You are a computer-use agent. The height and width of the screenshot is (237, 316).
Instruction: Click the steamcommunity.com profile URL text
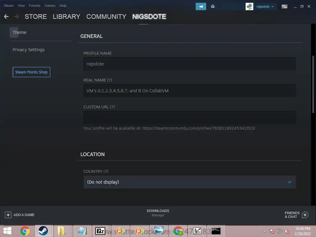(199, 128)
